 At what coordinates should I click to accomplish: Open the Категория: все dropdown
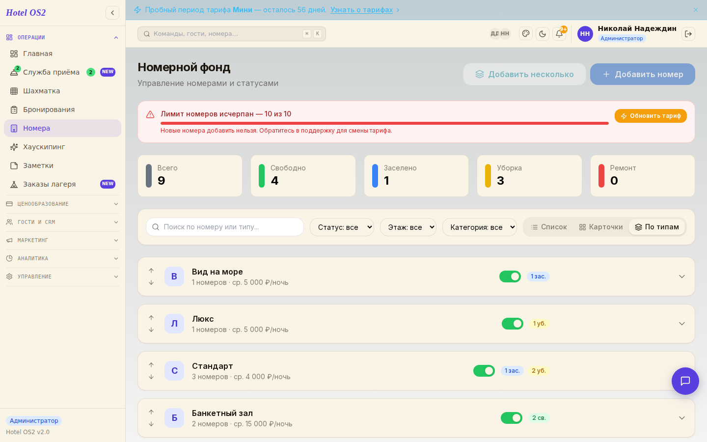[480, 227]
